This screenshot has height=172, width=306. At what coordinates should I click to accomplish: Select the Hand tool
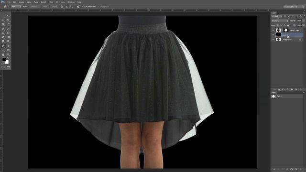(x=3, y=55)
